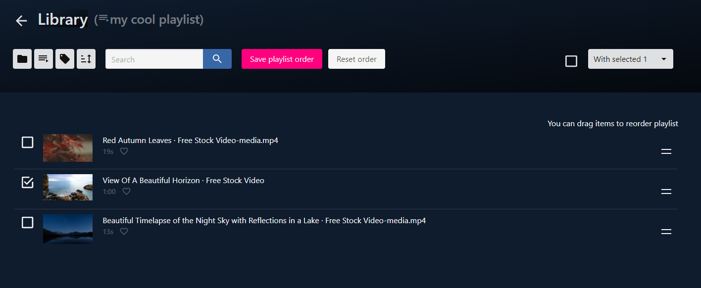
Task: Click the 19s duration text
Action: coord(108,151)
